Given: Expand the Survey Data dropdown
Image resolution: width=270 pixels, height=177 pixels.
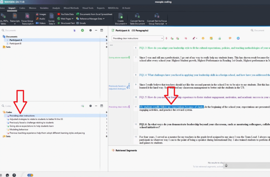Looking at the screenshot, I should click(x=54, y=24).
